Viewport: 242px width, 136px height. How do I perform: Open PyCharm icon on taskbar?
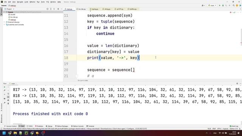point(26,133)
